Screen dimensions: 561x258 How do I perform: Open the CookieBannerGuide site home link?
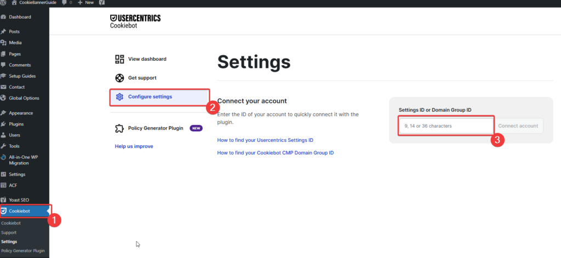point(34,2)
